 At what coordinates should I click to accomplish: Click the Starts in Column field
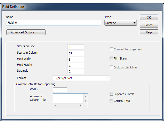(x=75, y=53)
